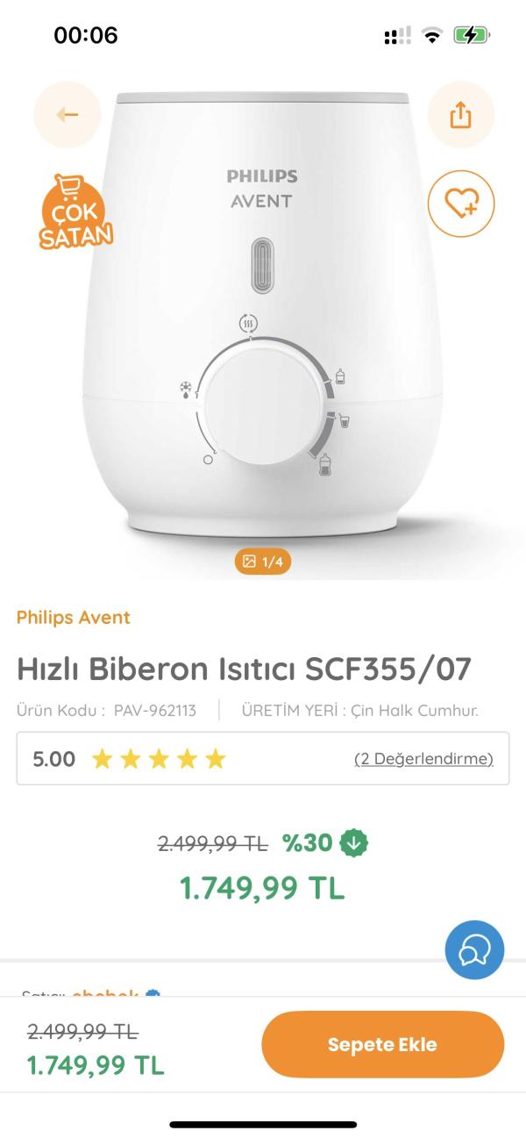Image resolution: width=526 pixels, height=1138 pixels.
Task: Add product to favorites heart icon
Action: [461, 204]
